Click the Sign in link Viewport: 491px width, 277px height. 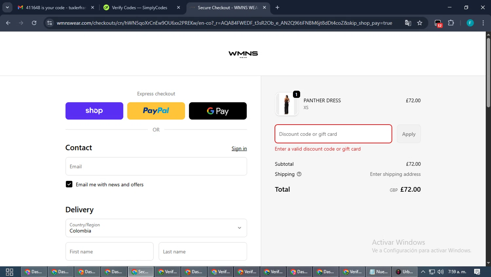(239, 148)
